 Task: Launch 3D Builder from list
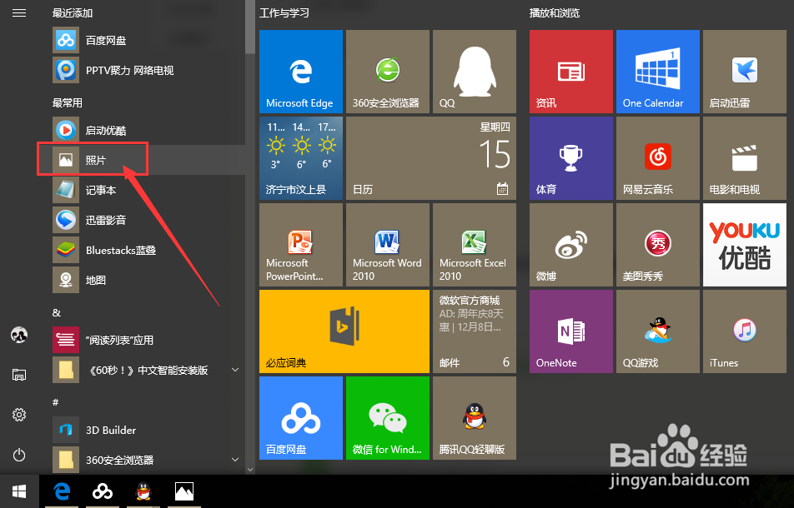pos(147,431)
